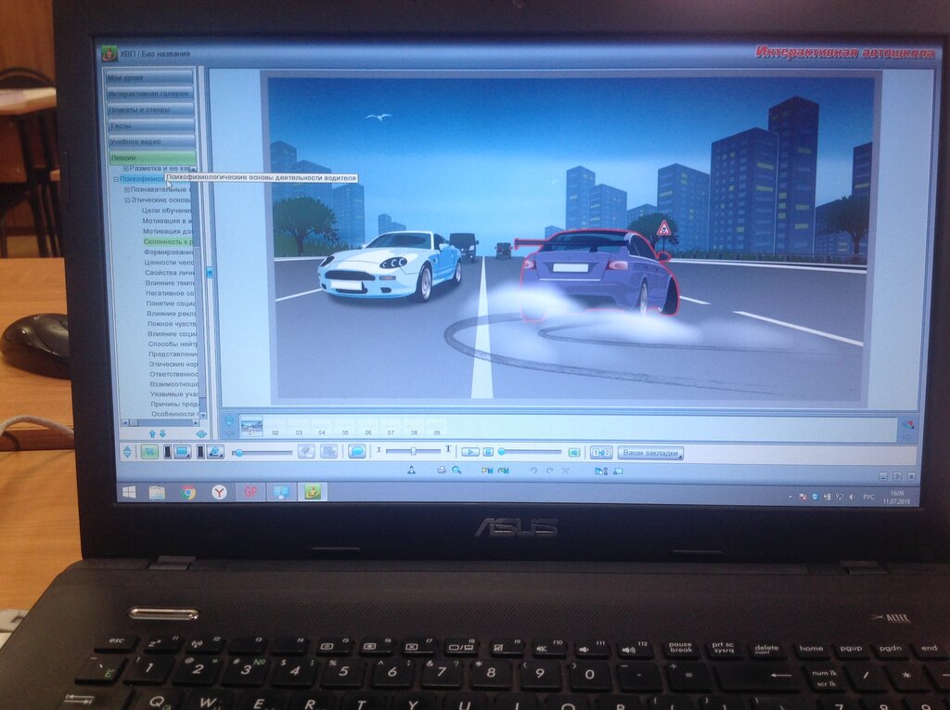Click the up/down toggle left of the tool row
The image size is (950, 710).
click(127, 452)
